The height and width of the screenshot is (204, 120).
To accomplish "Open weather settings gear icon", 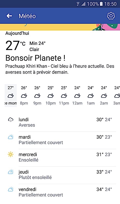I will click(111, 16).
